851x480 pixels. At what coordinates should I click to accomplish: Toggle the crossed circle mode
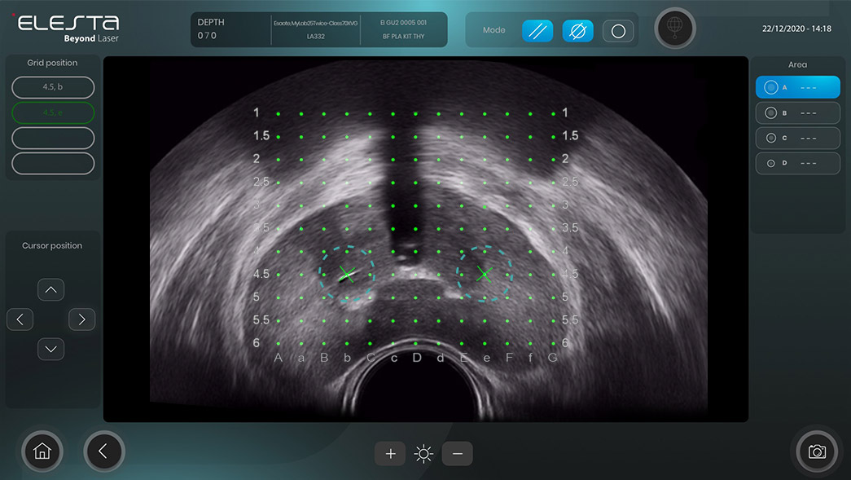click(x=577, y=31)
